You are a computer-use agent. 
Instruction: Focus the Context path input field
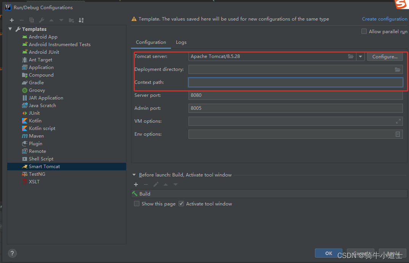(x=296, y=82)
